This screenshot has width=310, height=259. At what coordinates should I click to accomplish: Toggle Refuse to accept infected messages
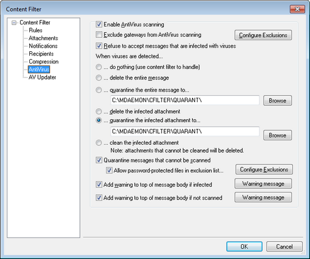(99, 46)
